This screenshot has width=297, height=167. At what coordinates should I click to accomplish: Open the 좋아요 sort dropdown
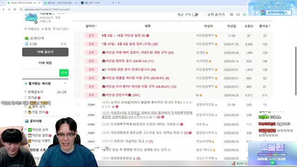pos(265,26)
